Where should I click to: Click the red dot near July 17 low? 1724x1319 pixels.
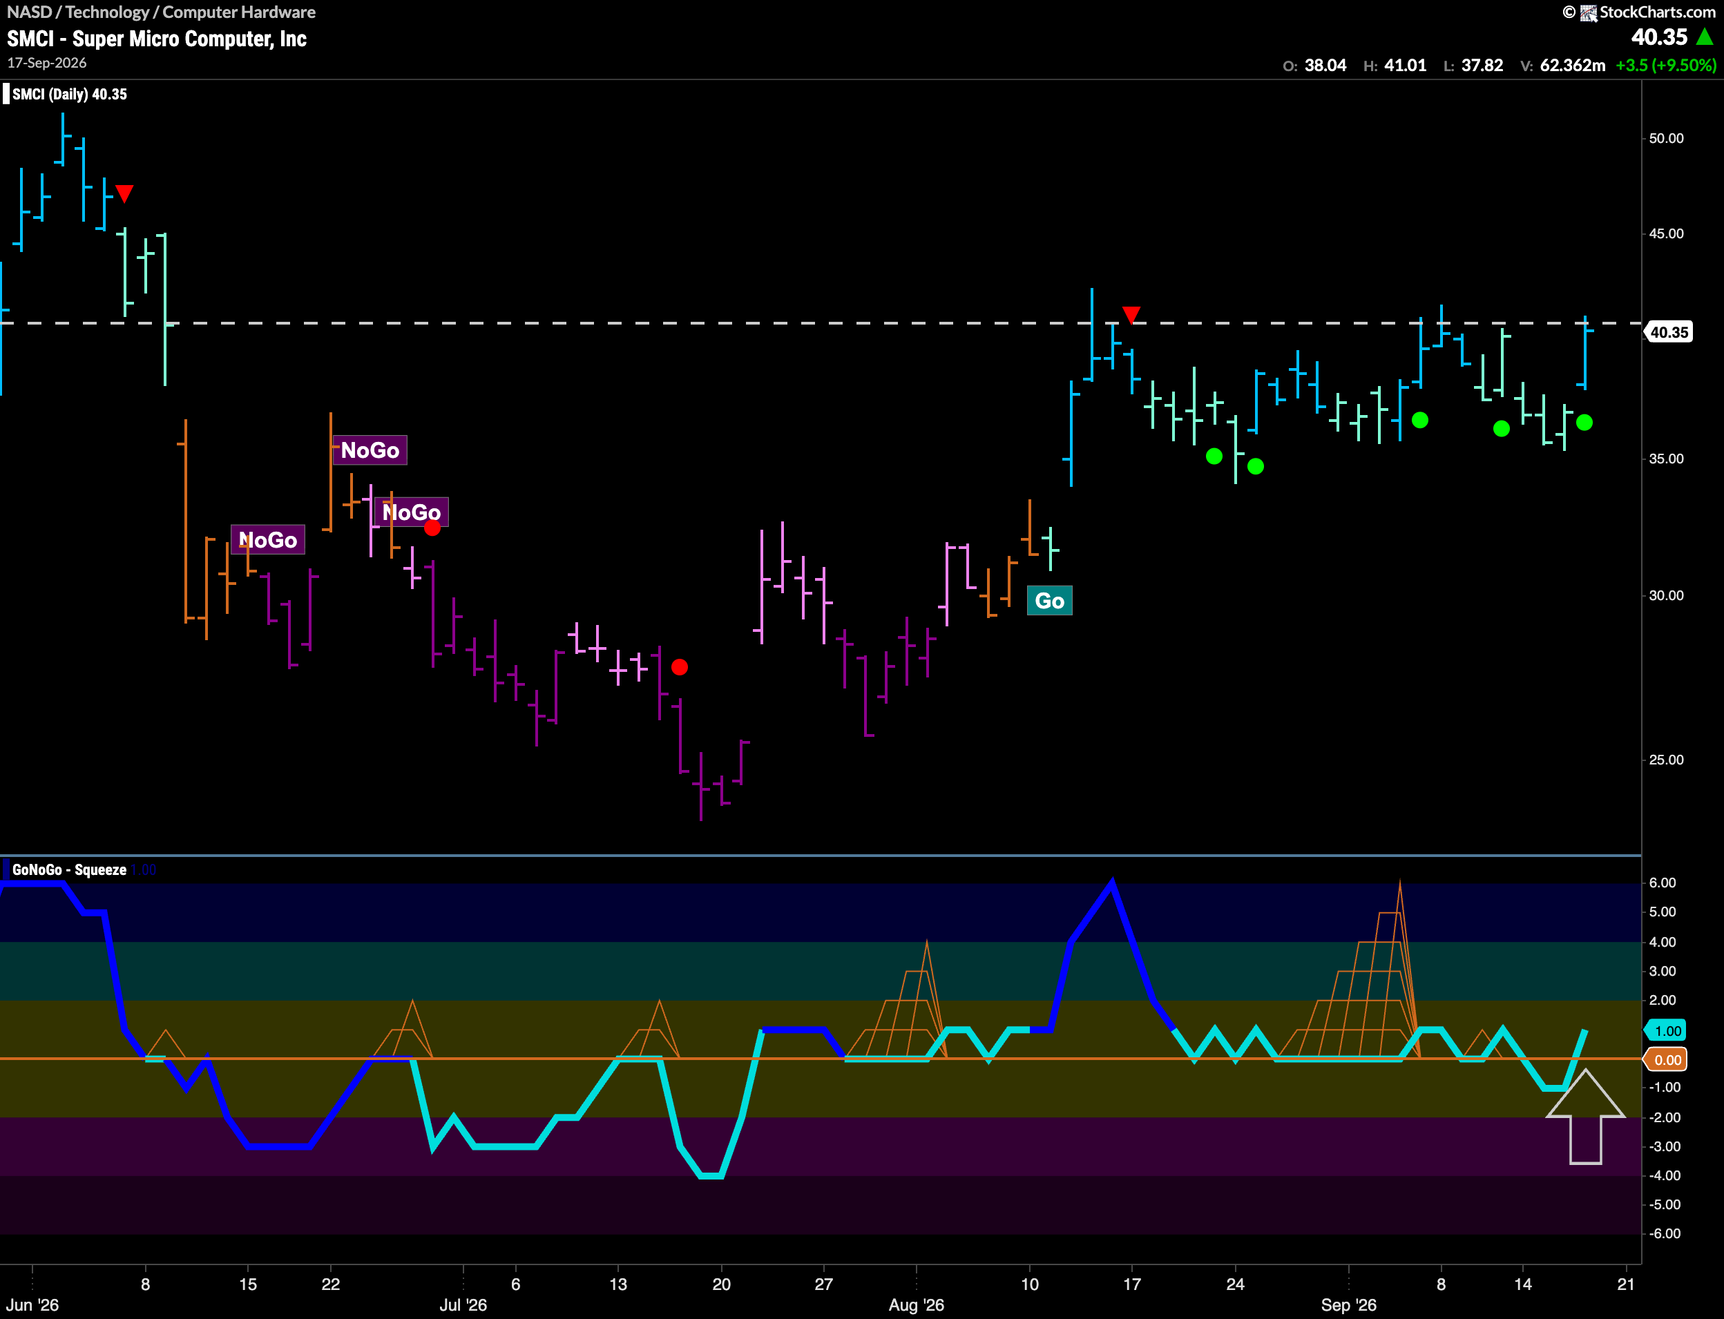click(680, 667)
